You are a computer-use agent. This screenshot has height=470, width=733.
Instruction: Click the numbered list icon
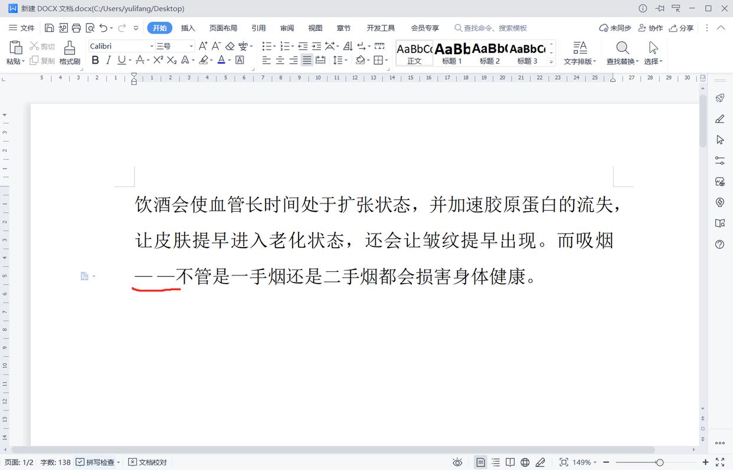pyautogui.click(x=285, y=46)
